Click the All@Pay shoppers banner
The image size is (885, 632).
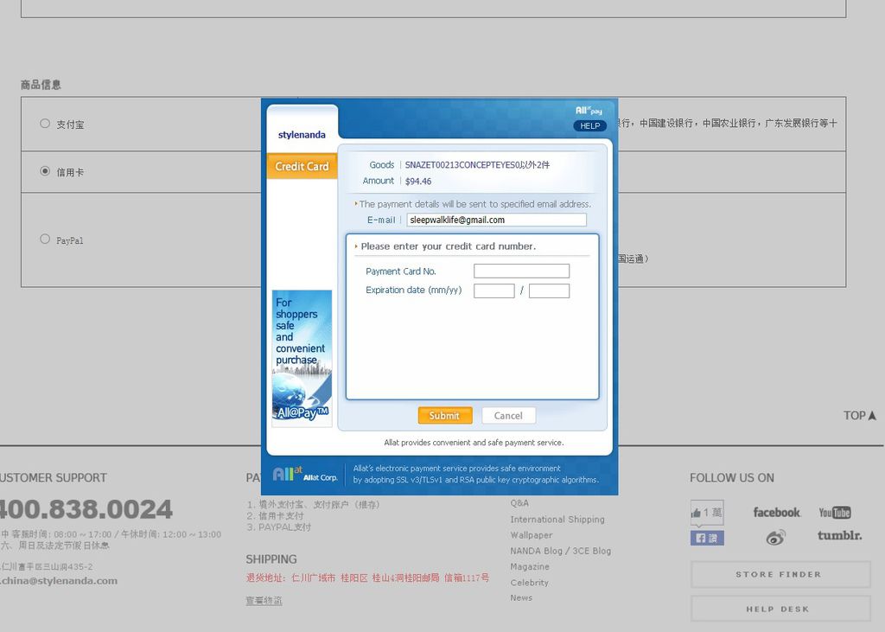(302, 358)
